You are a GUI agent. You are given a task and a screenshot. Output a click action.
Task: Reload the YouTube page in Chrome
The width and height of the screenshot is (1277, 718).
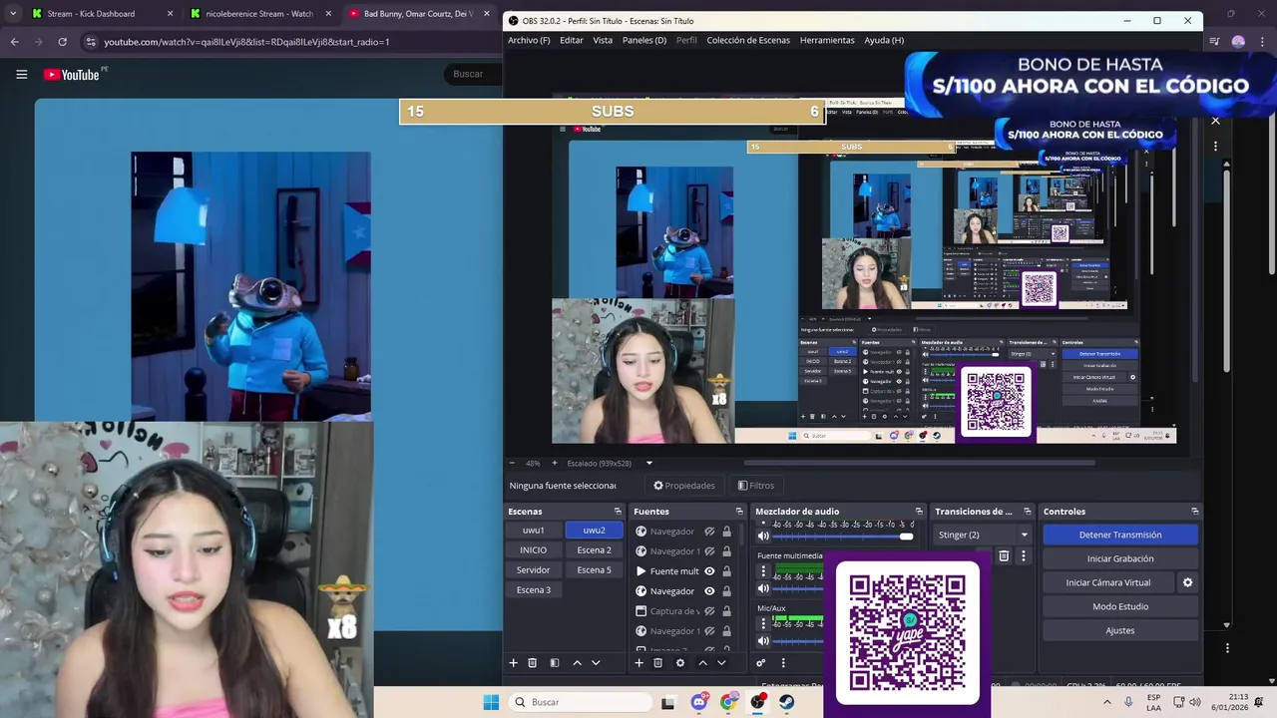(62, 42)
